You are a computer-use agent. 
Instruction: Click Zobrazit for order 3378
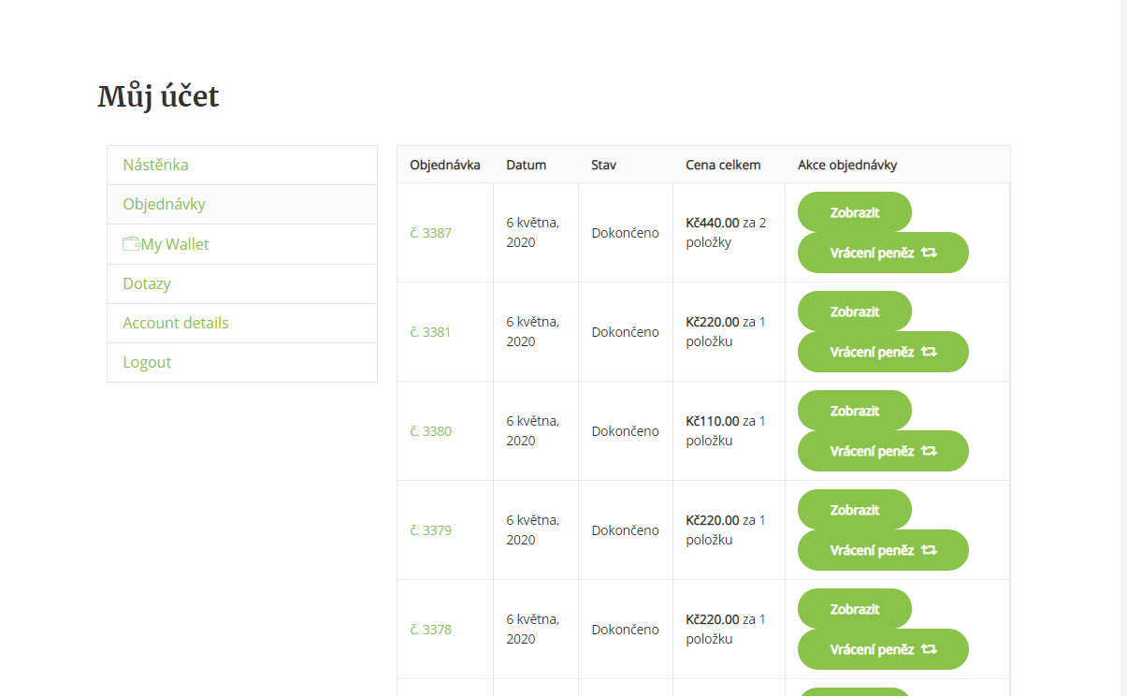click(854, 609)
